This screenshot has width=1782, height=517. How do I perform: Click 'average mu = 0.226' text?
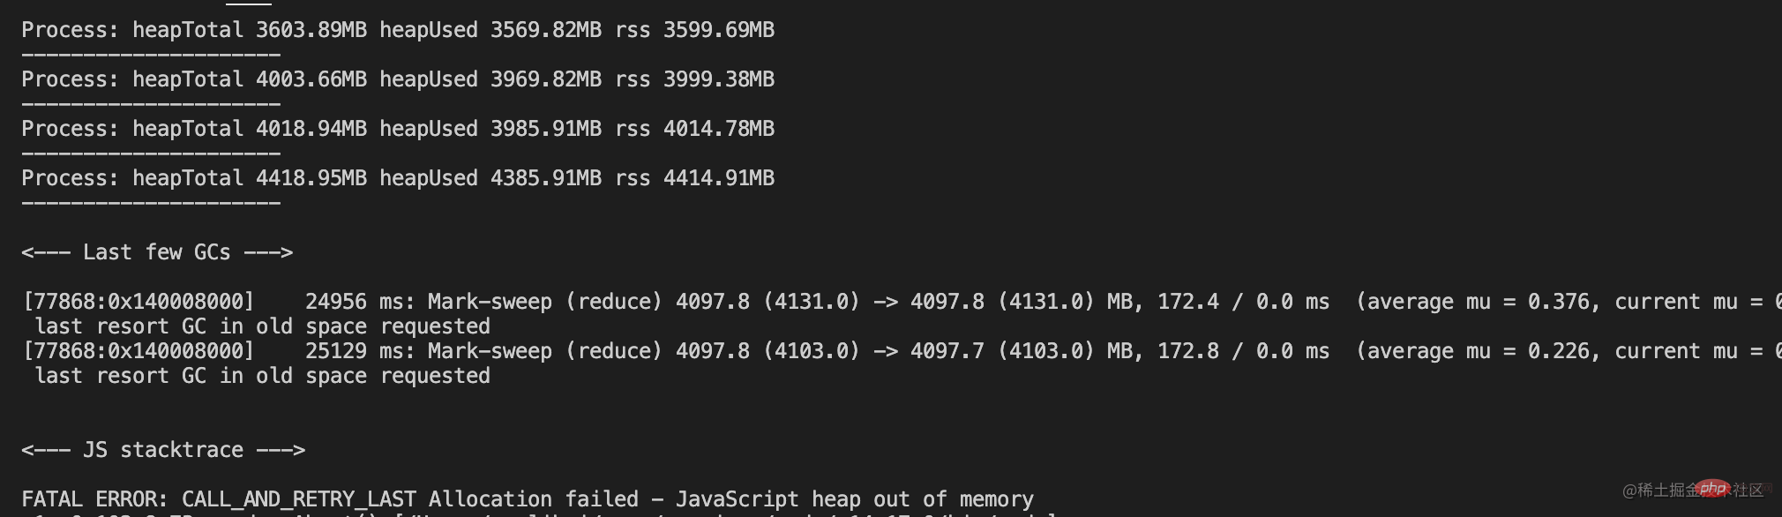[x=1478, y=351]
